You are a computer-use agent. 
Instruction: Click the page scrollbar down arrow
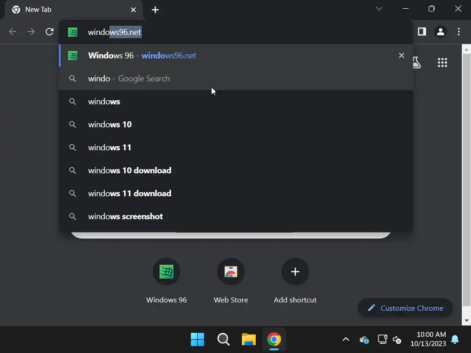point(466,320)
